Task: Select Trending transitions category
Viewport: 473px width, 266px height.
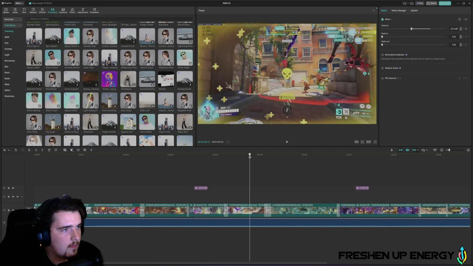Action: click(x=9, y=31)
